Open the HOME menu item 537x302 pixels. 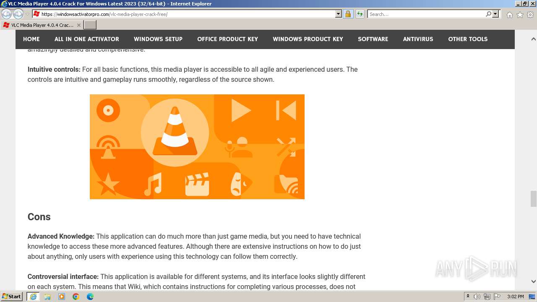(x=31, y=39)
